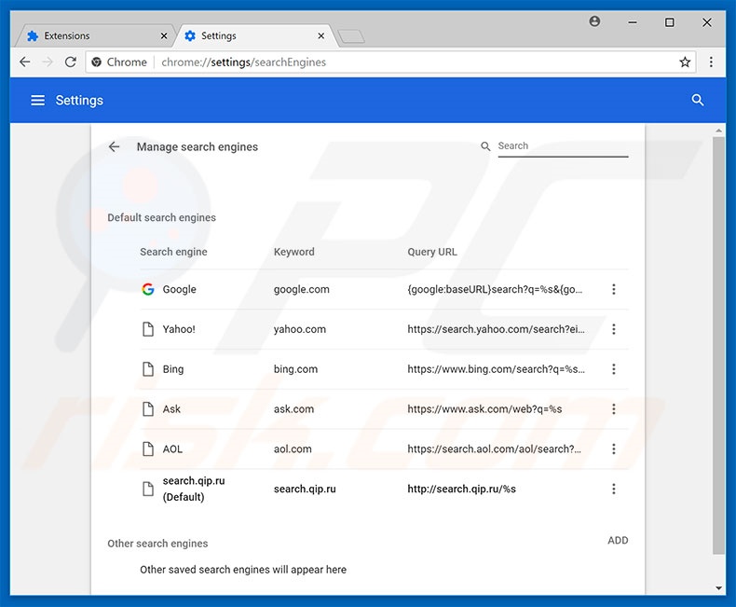736x607 pixels.
Task: Click the Google baseURL query URL
Action: pos(495,289)
